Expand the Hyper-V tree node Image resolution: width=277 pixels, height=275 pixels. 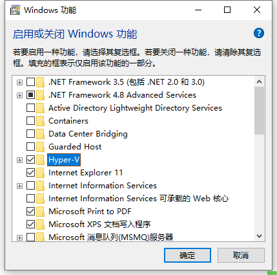pyautogui.click(x=19, y=160)
